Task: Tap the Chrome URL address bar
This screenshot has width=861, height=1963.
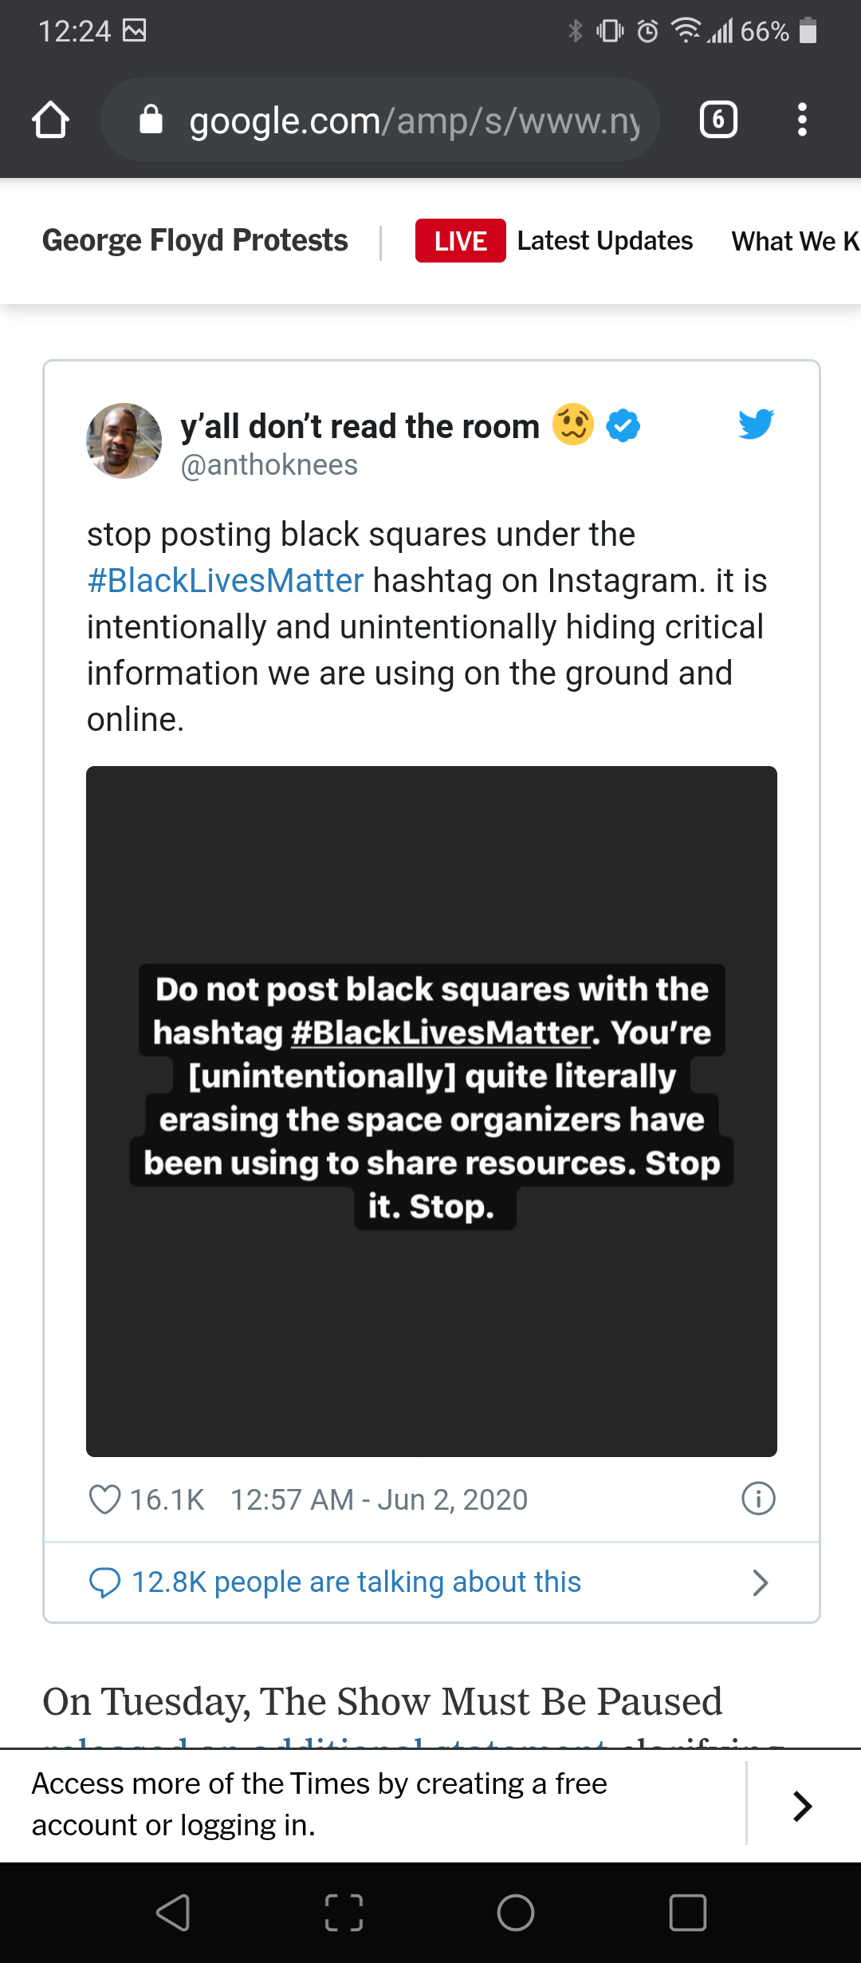Action: [413, 120]
